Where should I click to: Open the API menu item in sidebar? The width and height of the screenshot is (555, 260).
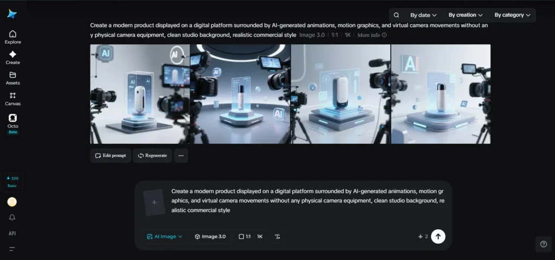point(12,233)
